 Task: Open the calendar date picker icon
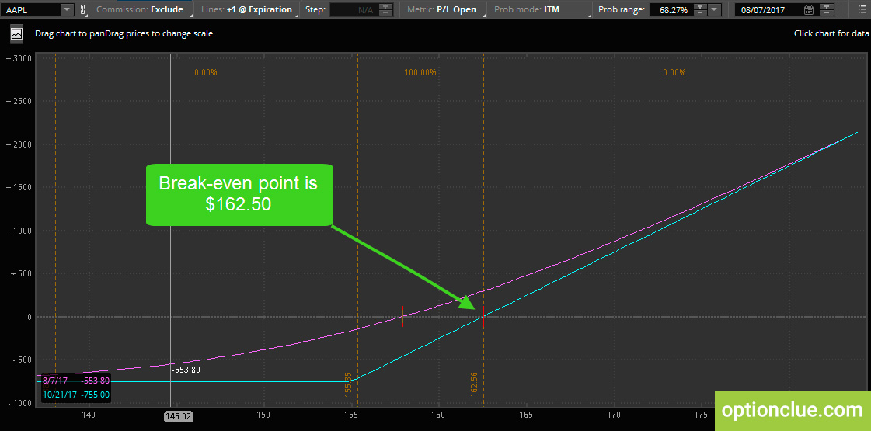tap(809, 10)
